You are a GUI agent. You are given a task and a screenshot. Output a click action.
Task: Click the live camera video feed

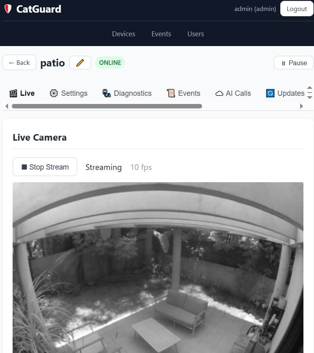click(158, 267)
